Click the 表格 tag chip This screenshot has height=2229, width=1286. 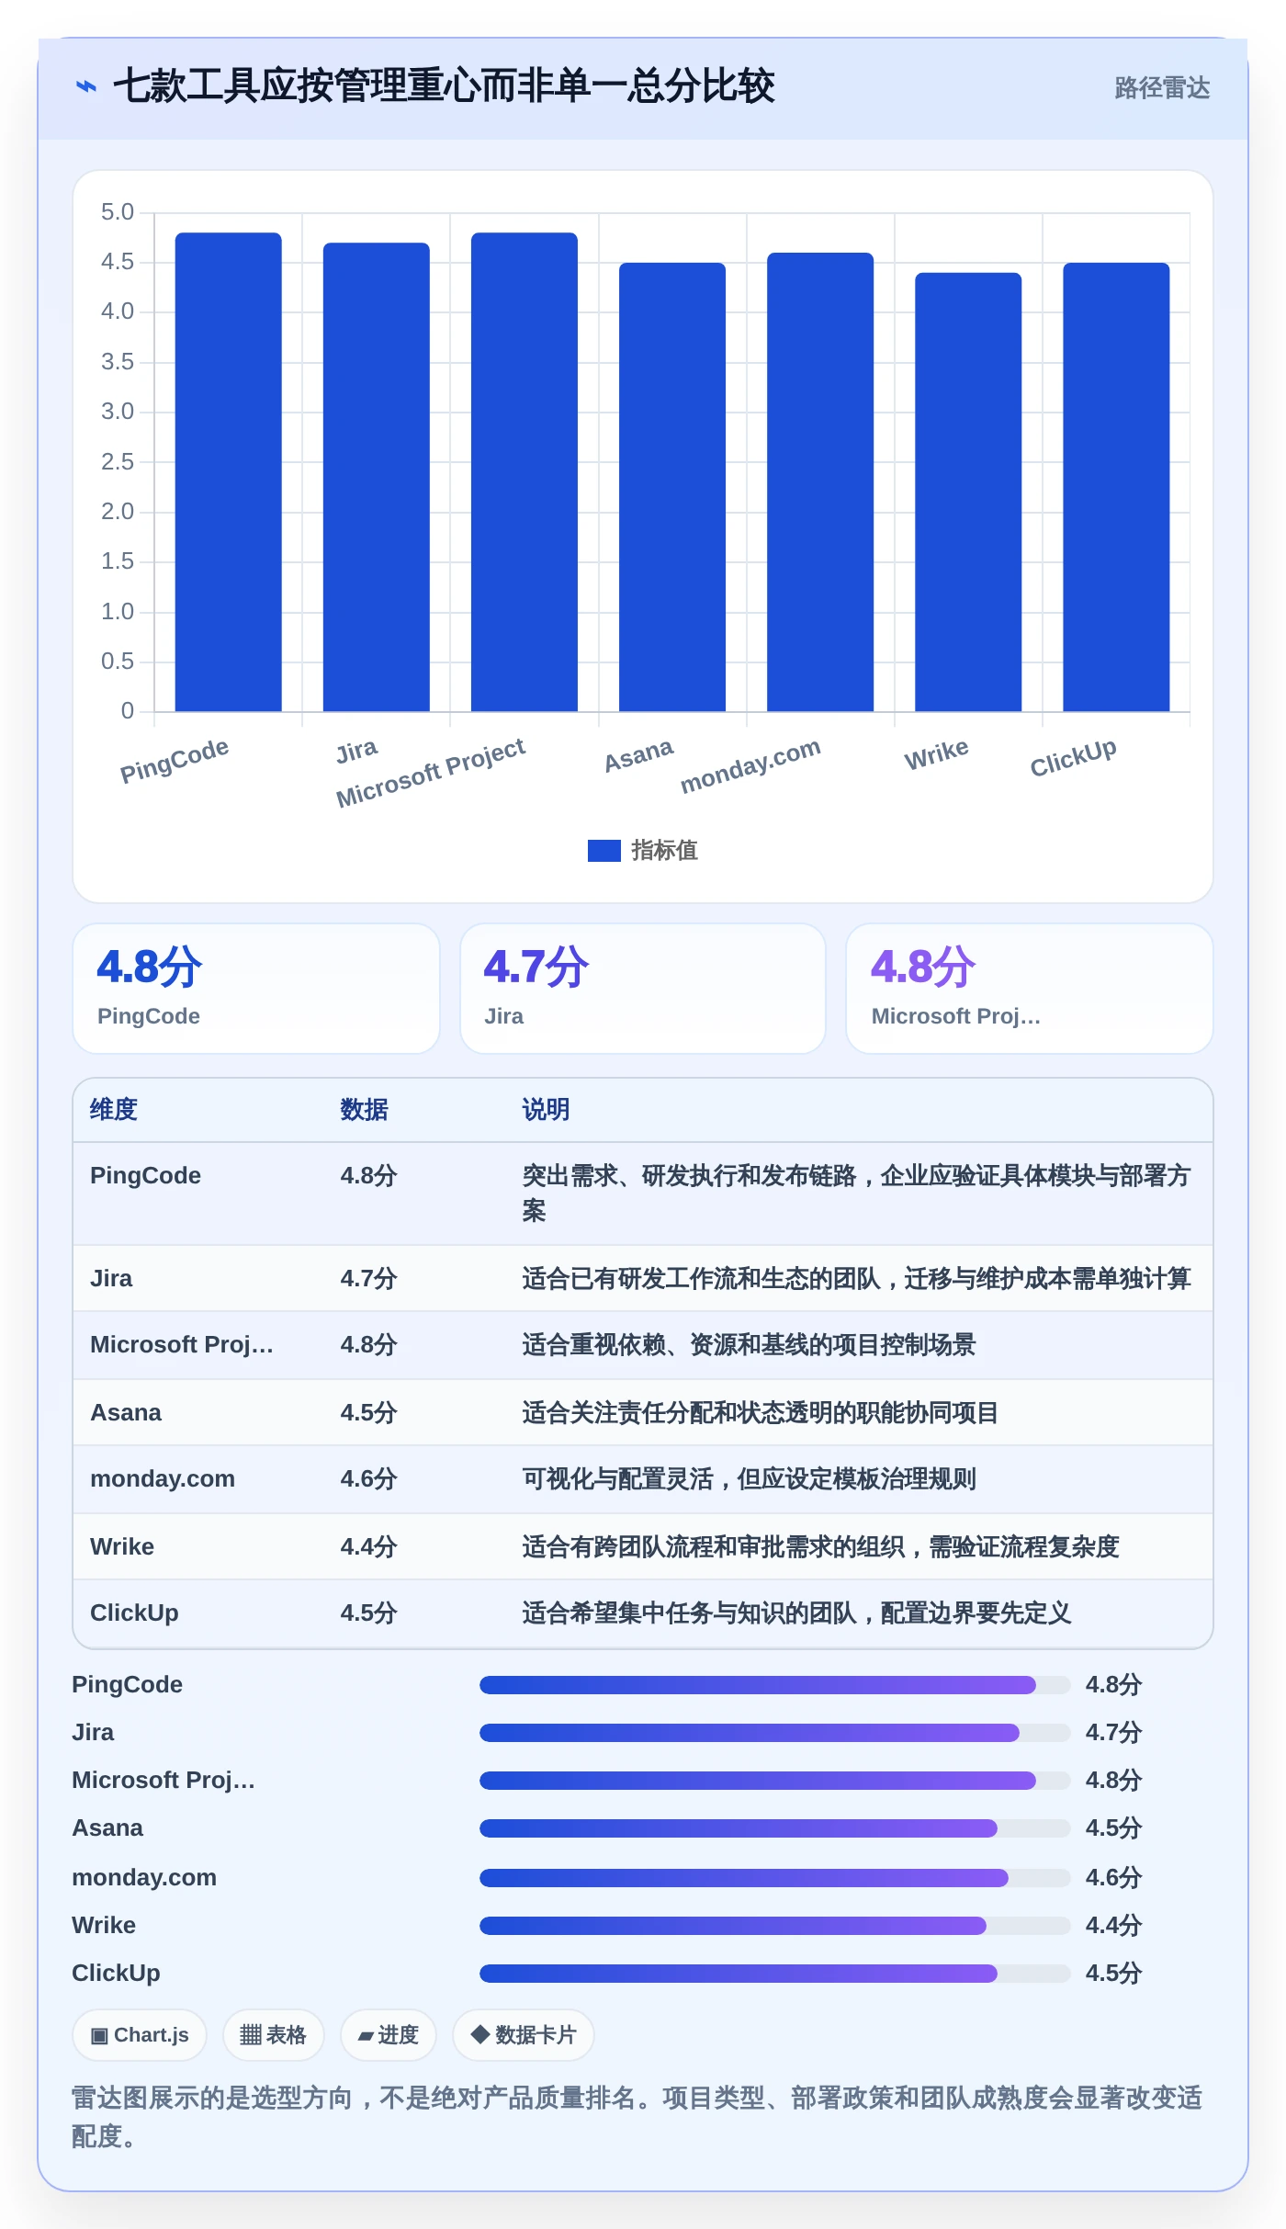point(273,2035)
